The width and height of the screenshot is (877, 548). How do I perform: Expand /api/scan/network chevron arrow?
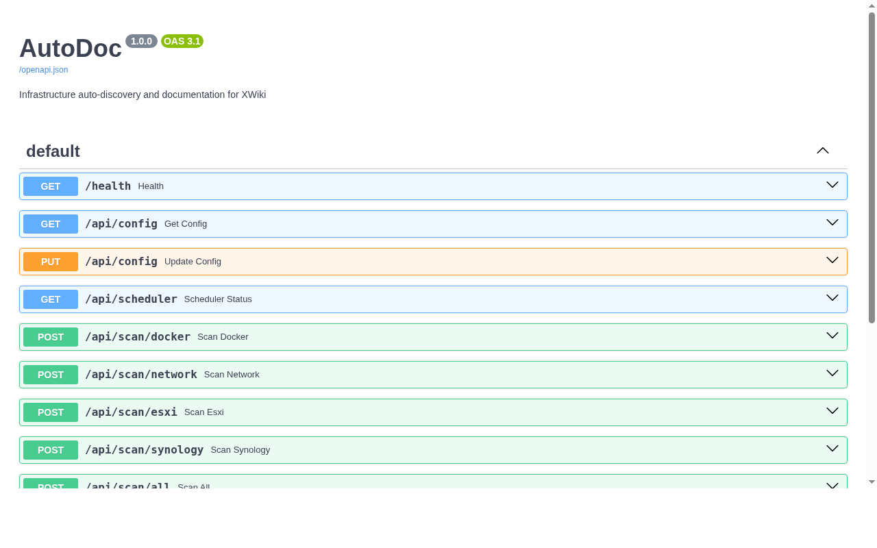click(832, 373)
